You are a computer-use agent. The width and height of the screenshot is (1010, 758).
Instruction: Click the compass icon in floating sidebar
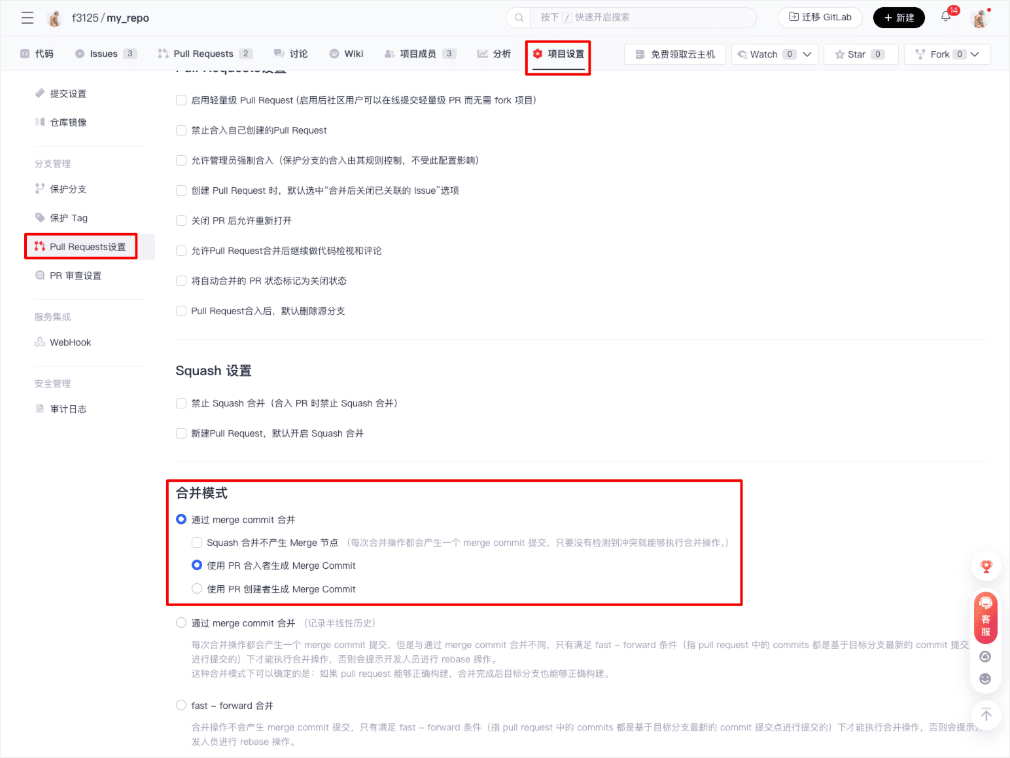point(985,657)
